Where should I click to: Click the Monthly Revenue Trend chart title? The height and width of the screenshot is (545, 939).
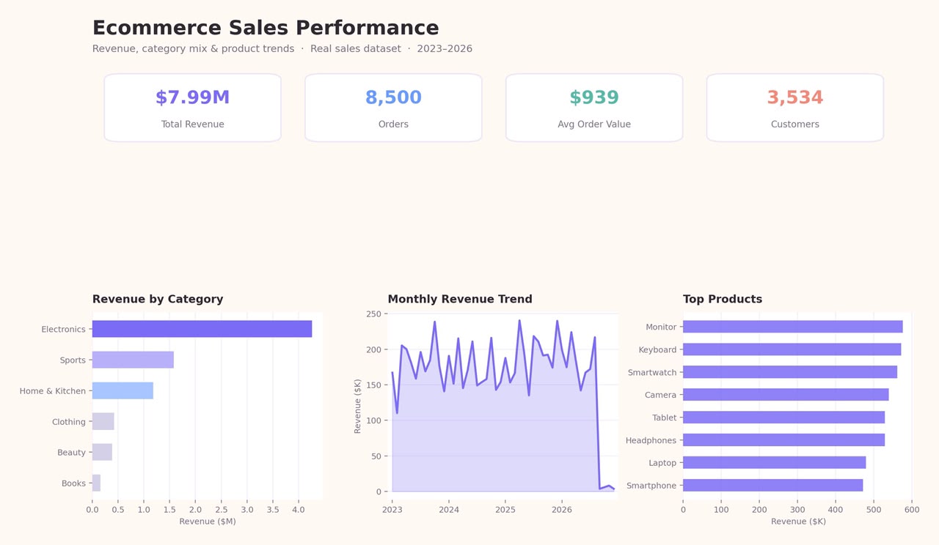tap(460, 299)
